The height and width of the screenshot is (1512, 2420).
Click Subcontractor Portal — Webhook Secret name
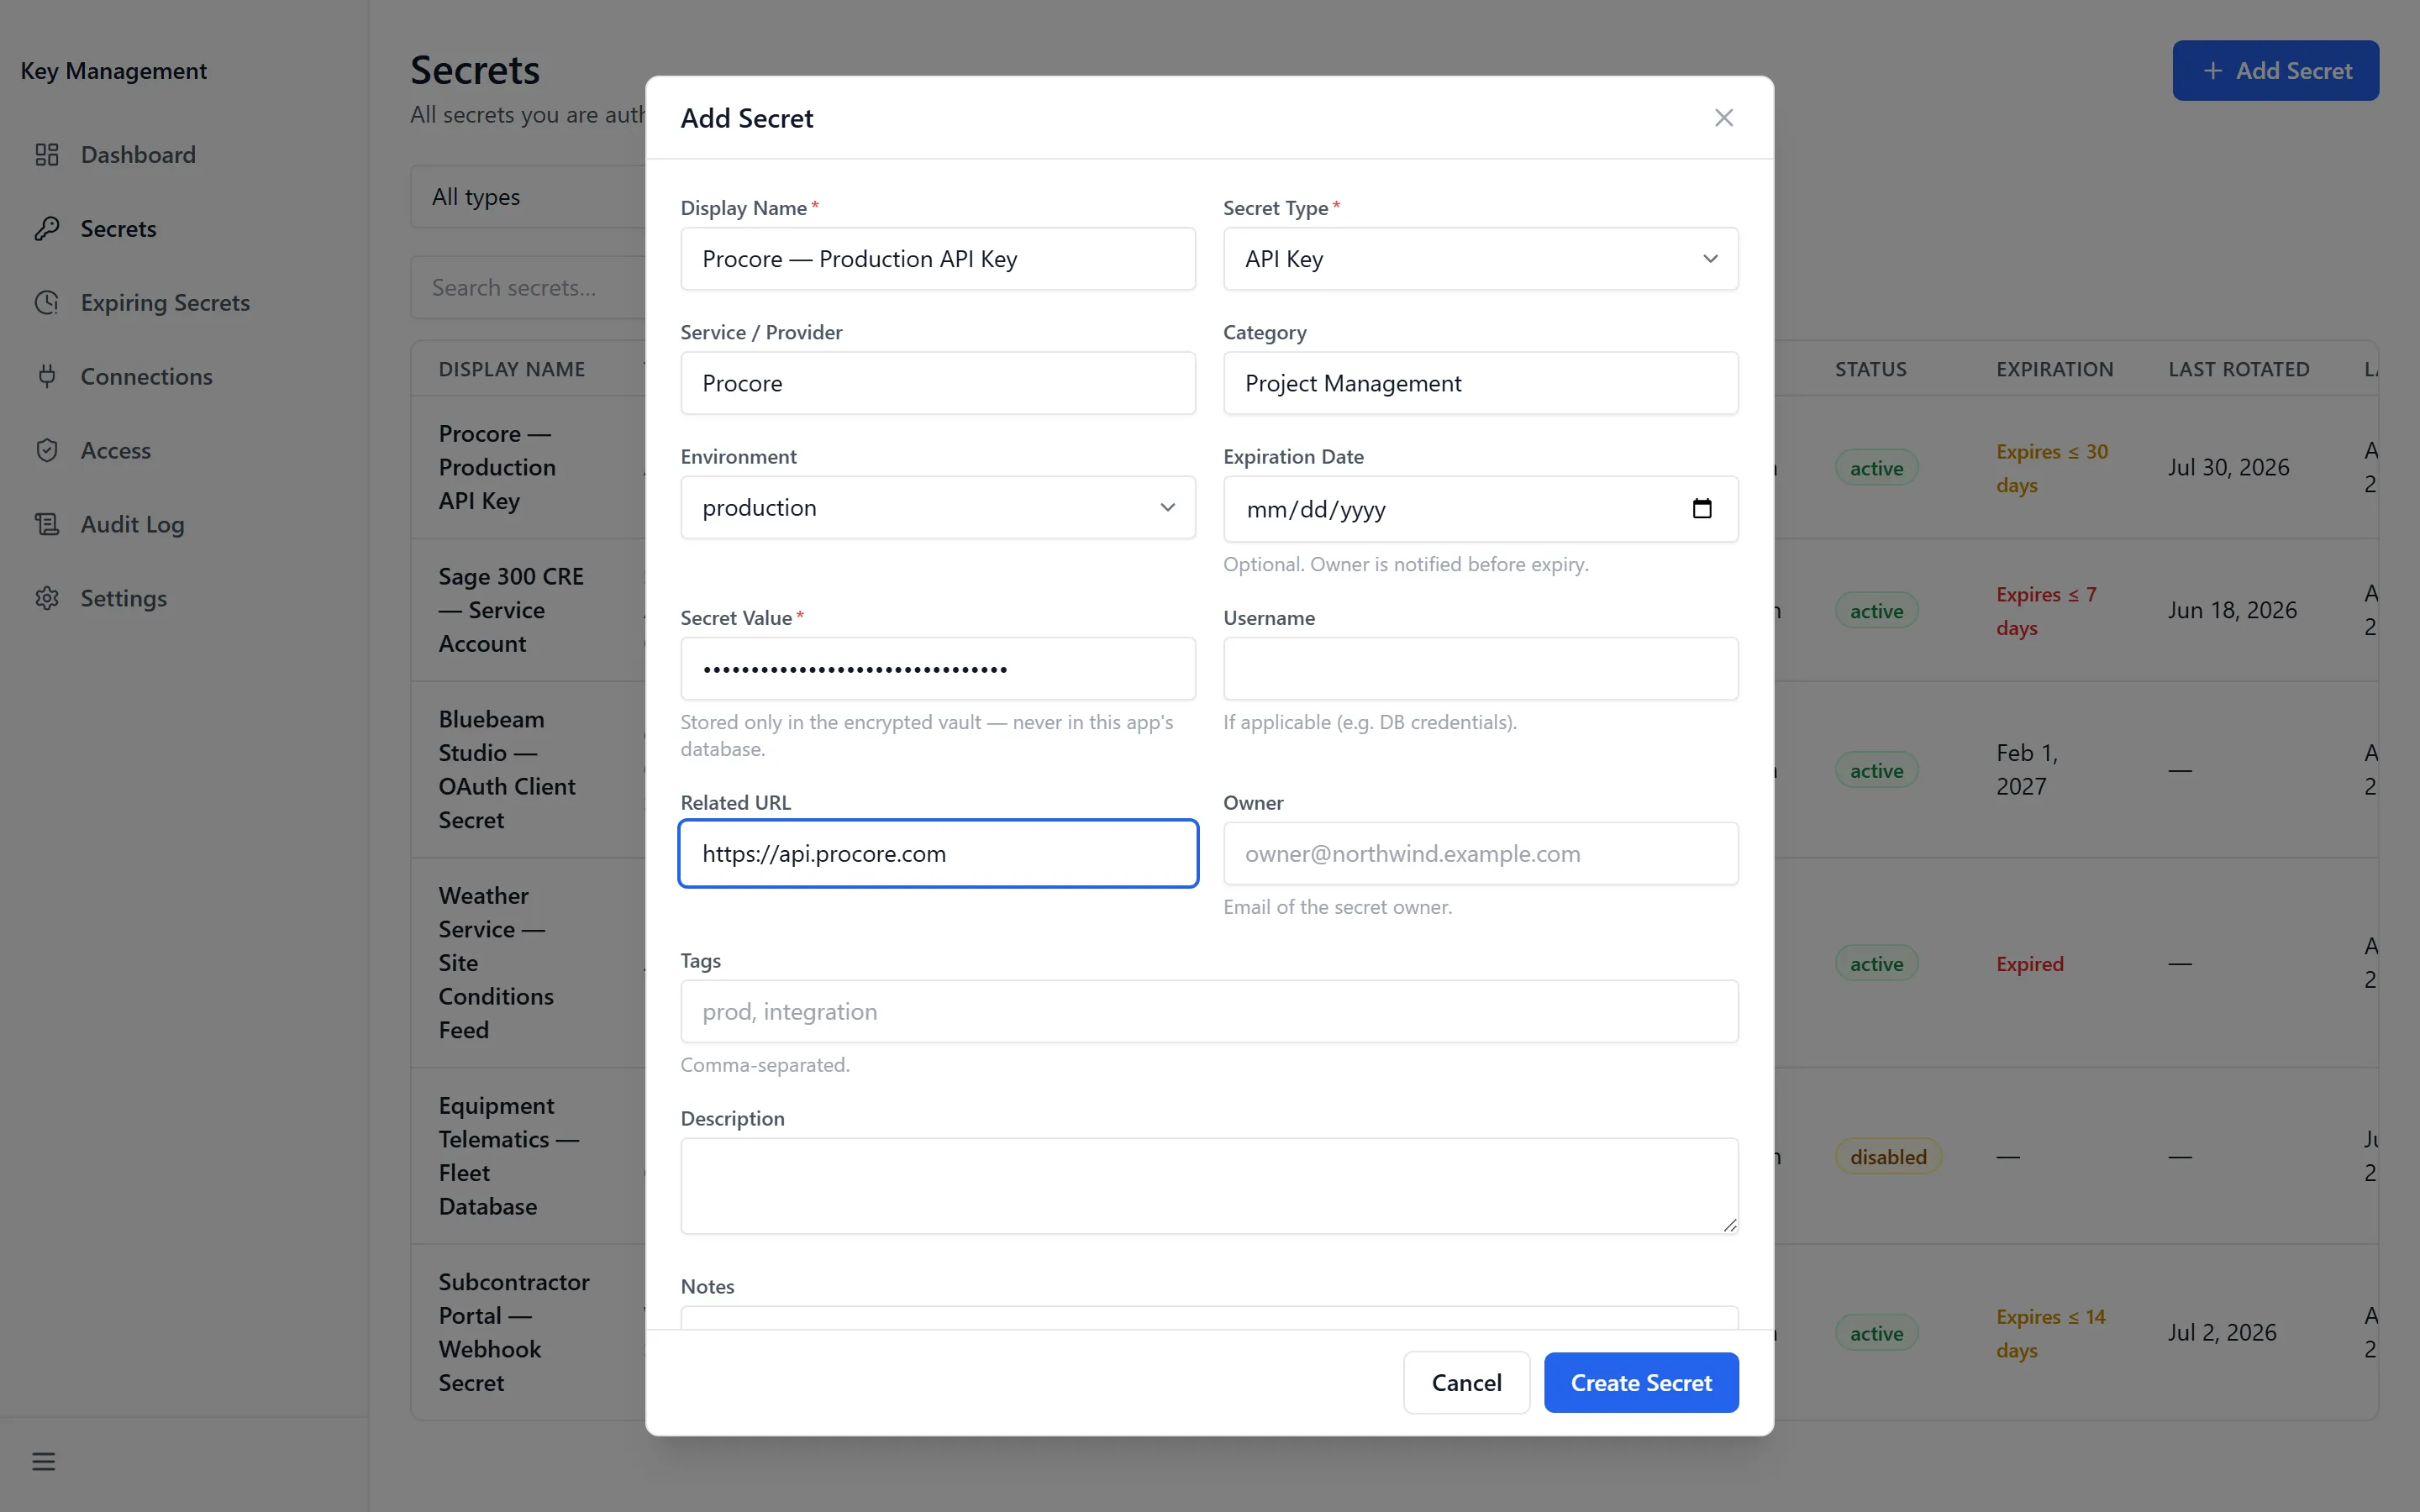514,1332
